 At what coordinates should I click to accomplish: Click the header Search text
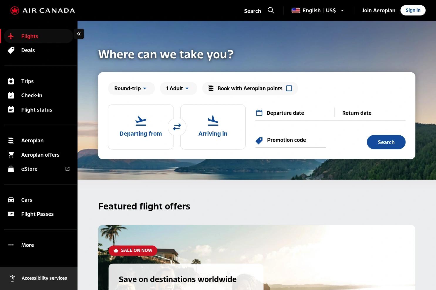[252, 11]
